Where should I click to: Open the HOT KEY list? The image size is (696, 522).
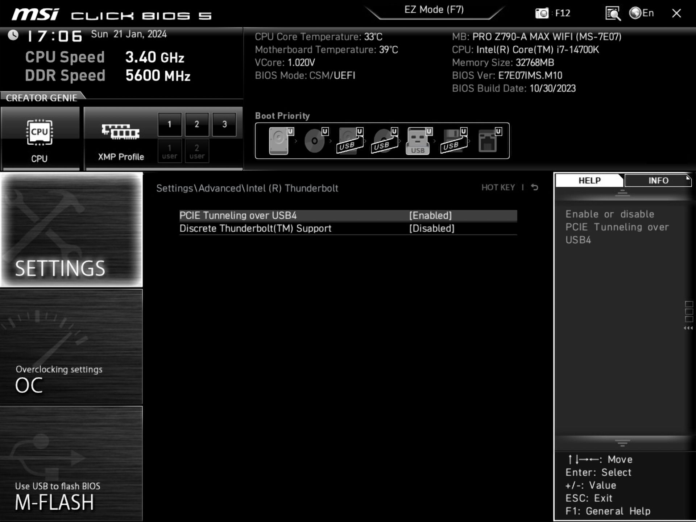498,187
